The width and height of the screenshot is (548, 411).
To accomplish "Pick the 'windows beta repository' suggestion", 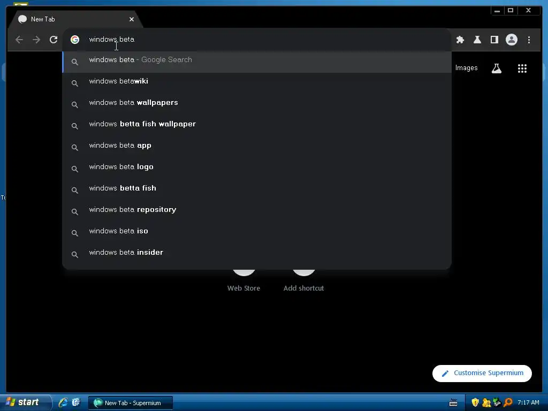I will point(257,211).
